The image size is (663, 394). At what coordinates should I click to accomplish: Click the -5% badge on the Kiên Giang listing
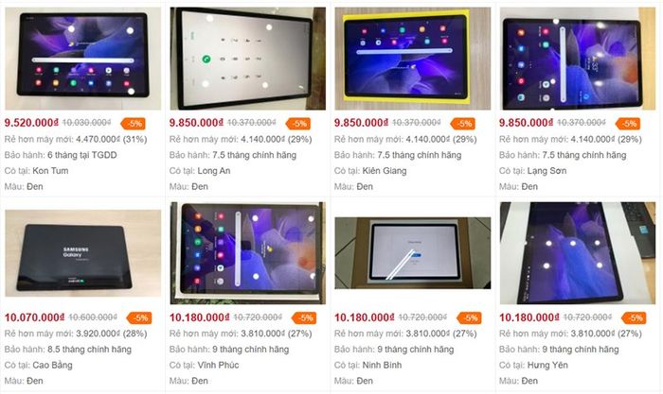pos(463,124)
